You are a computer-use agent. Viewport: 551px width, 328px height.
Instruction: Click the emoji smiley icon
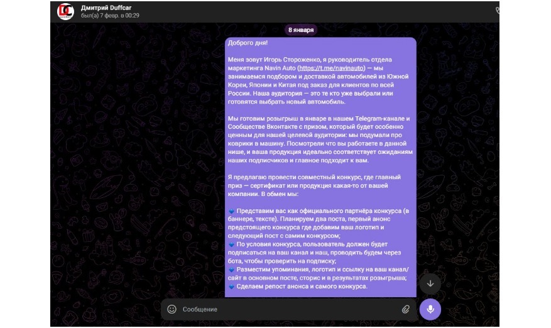(x=172, y=309)
